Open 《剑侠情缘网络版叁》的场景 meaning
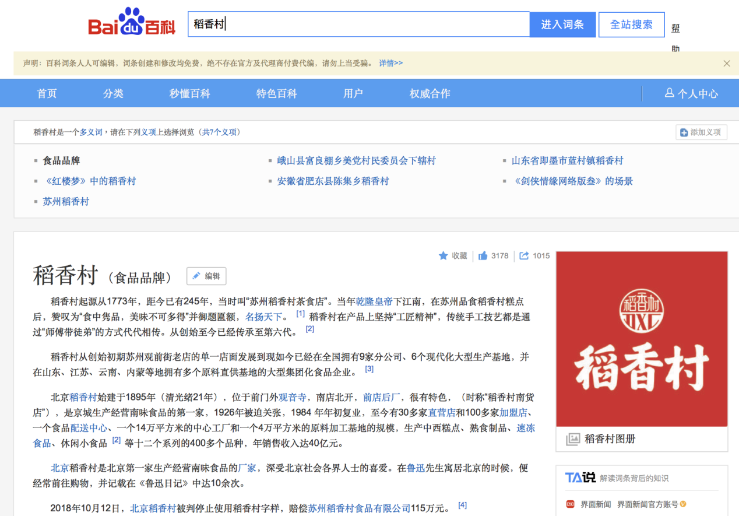739x516 pixels. (x=572, y=181)
